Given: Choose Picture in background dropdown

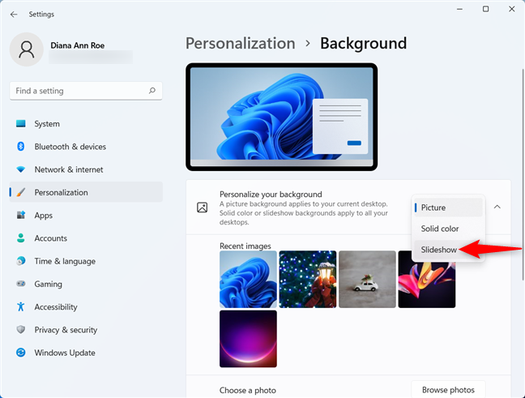Looking at the screenshot, I should [448, 208].
